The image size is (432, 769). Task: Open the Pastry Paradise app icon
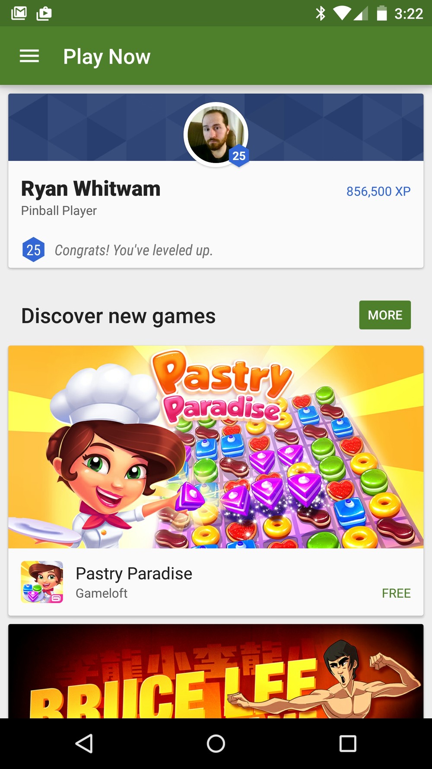click(x=42, y=582)
